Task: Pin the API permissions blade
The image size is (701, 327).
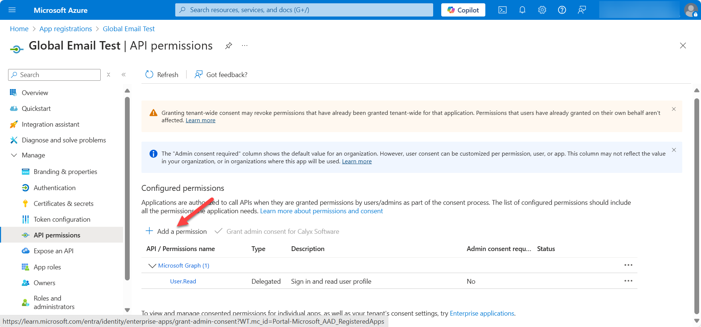Action: pyautogui.click(x=229, y=46)
